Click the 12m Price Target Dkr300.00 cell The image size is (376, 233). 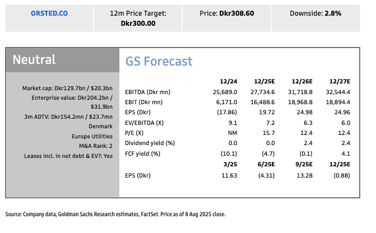pyautogui.click(x=138, y=18)
